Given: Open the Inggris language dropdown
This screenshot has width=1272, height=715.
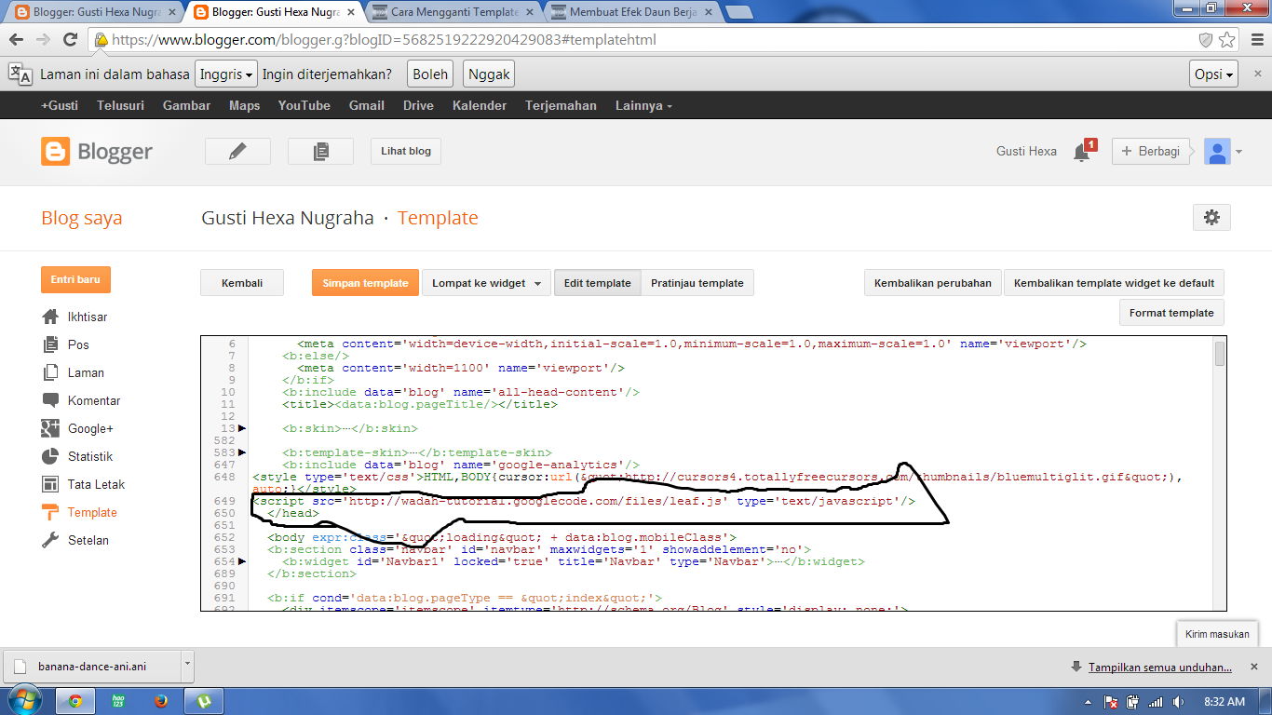Looking at the screenshot, I should tap(226, 74).
